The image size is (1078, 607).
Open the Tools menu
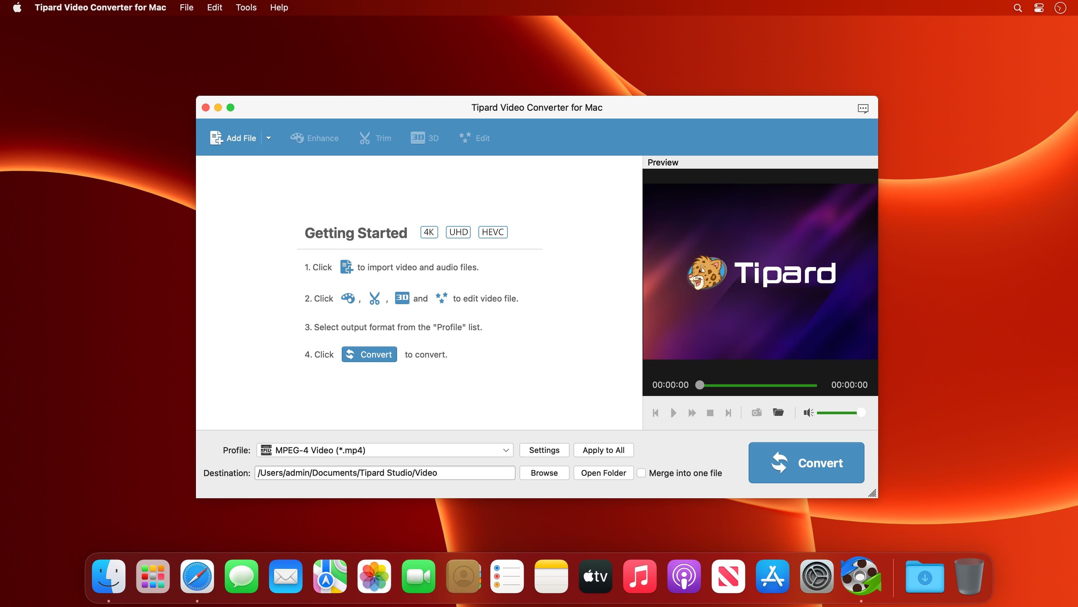point(246,7)
